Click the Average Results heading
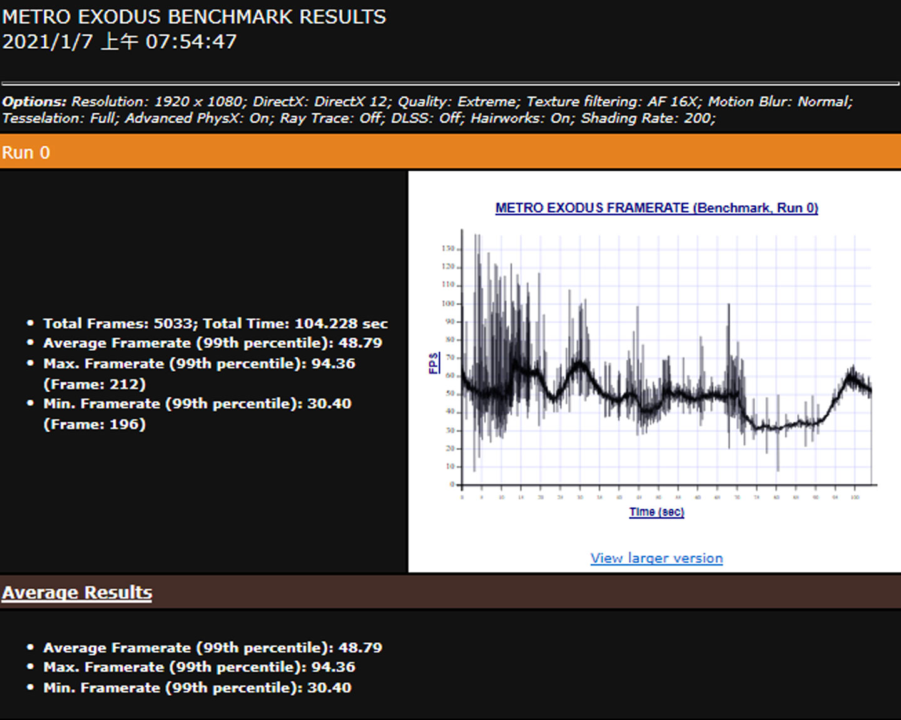Viewport: 901px width, 720px height. [77, 592]
